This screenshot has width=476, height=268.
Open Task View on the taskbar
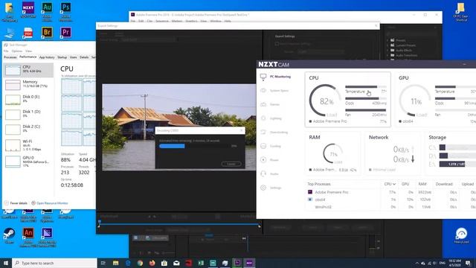pyautogui.click(x=103, y=263)
